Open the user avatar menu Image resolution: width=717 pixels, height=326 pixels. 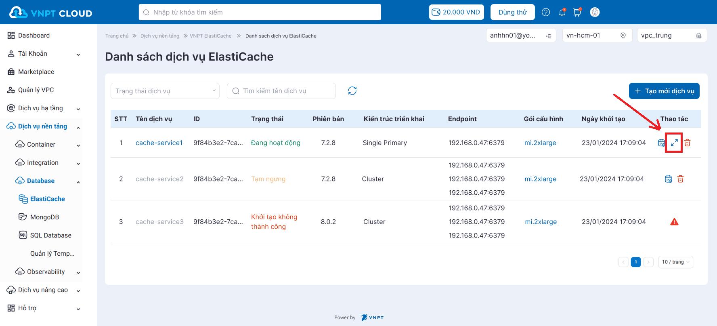pos(595,12)
